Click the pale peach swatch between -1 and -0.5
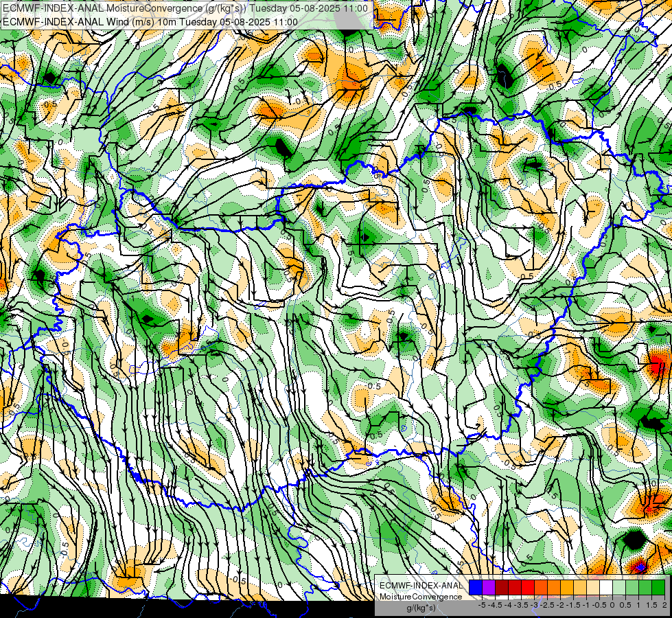 pos(592,588)
